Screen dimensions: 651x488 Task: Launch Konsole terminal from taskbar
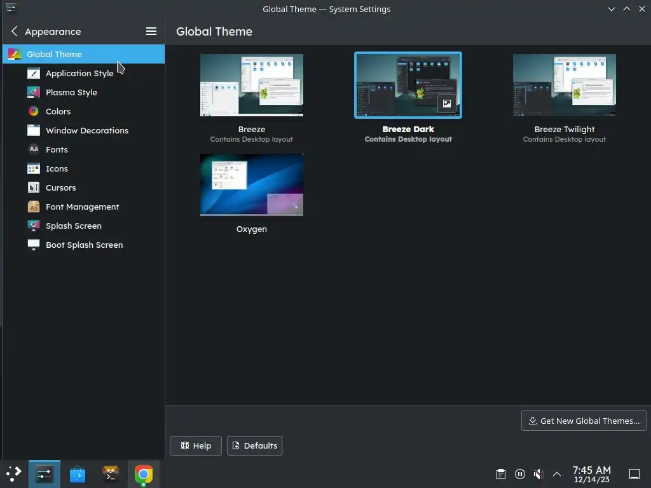click(x=111, y=474)
